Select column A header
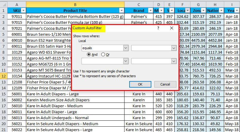The image size is (240, 132). [x=17, y=5]
